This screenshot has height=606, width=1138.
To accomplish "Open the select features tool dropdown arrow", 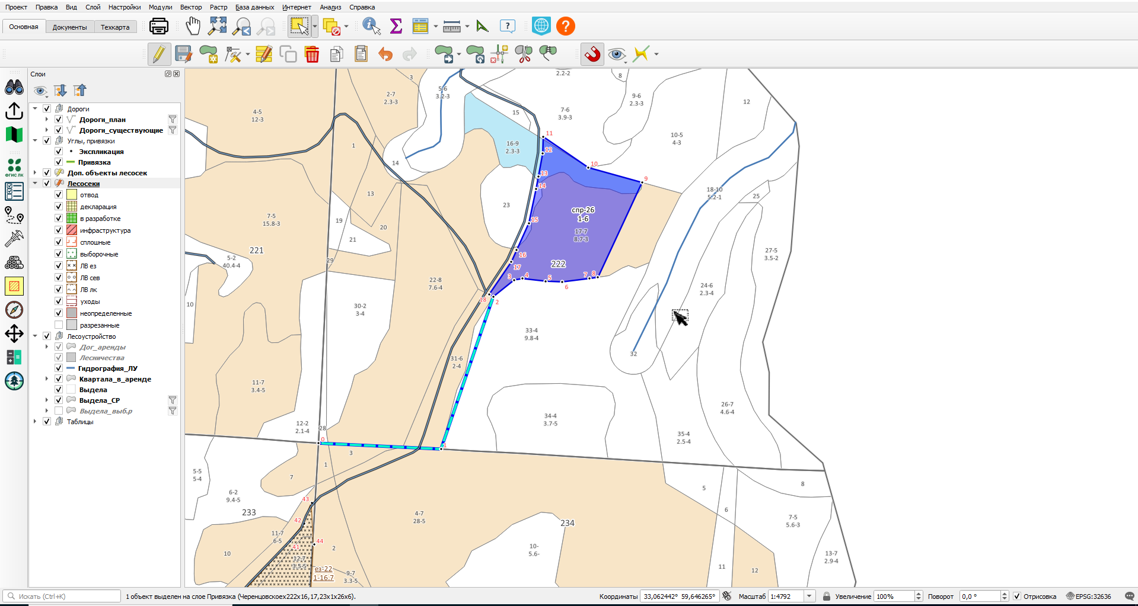I will tap(315, 26).
